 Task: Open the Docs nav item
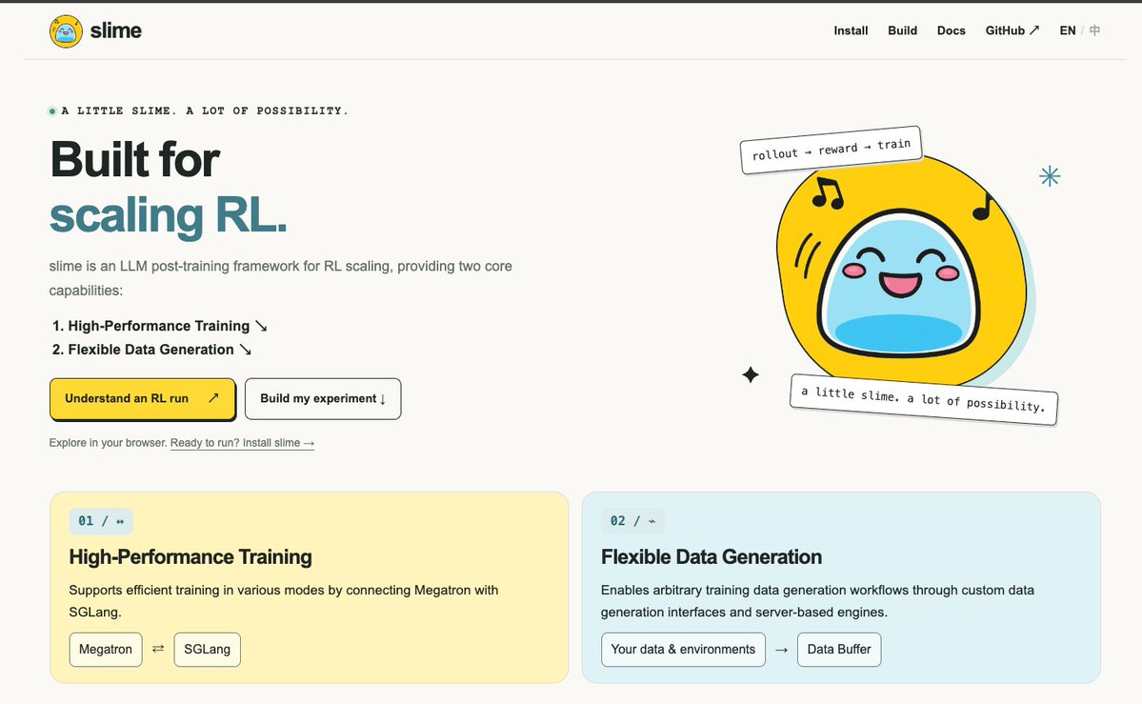952,30
